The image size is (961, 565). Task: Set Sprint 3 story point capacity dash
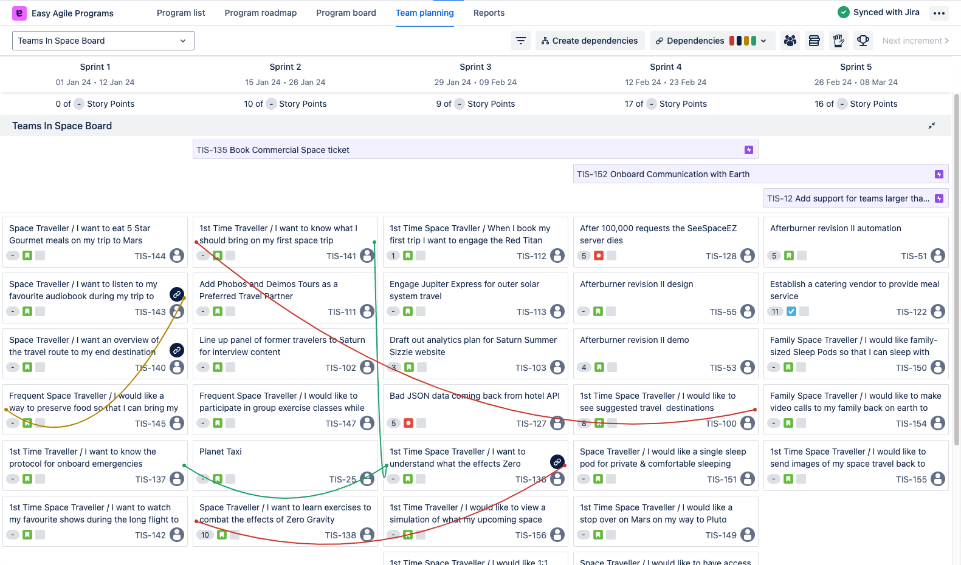pyautogui.click(x=460, y=104)
